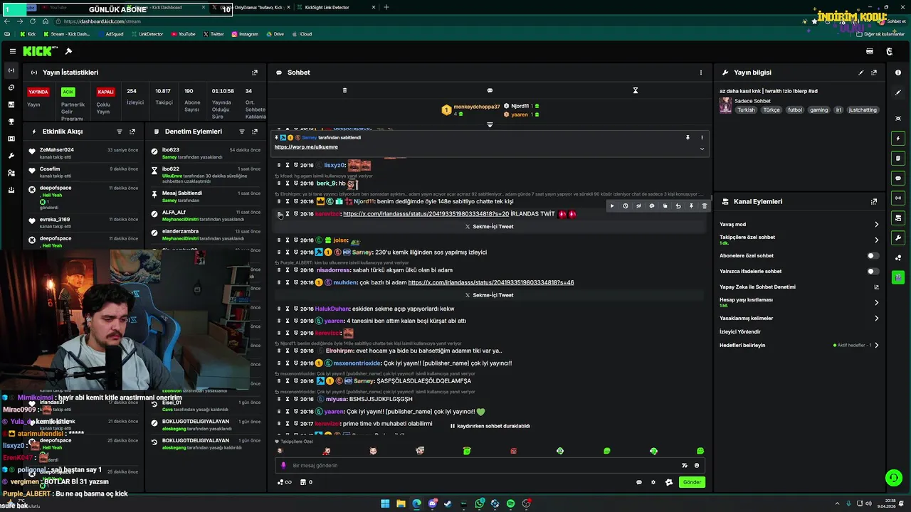
Task: Pop out the Kanal Eylemleri panel
Action: 874,202
